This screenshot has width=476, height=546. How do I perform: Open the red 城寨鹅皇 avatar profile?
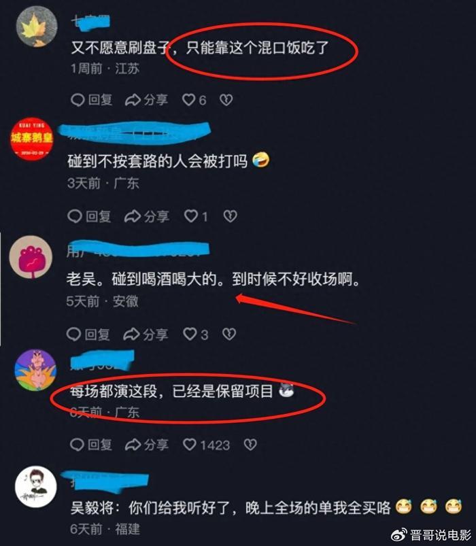tap(31, 139)
